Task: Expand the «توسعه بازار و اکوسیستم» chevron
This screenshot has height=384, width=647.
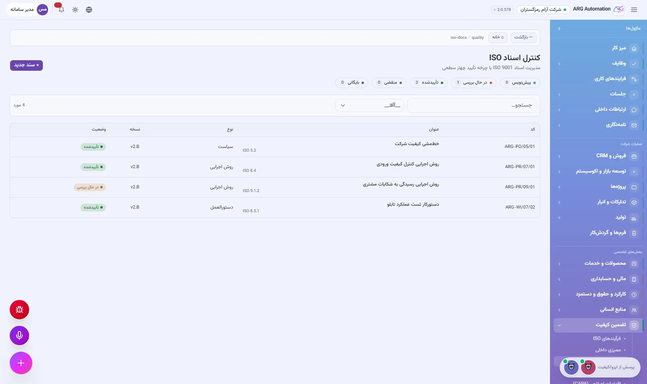Action: pos(559,172)
